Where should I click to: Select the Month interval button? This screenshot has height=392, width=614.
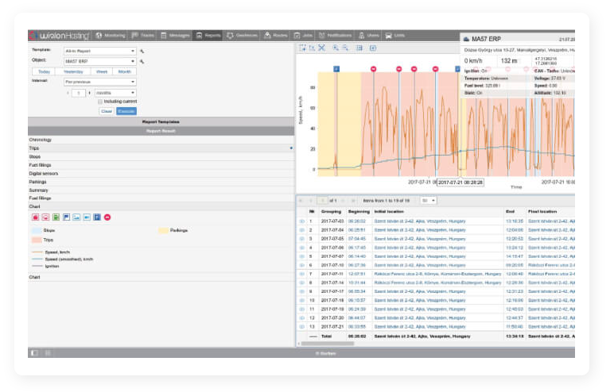125,72
